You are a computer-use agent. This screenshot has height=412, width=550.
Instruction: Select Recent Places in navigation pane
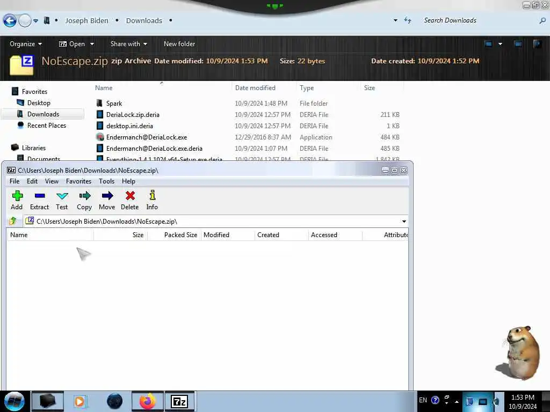pyautogui.click(x=47, y=125)
